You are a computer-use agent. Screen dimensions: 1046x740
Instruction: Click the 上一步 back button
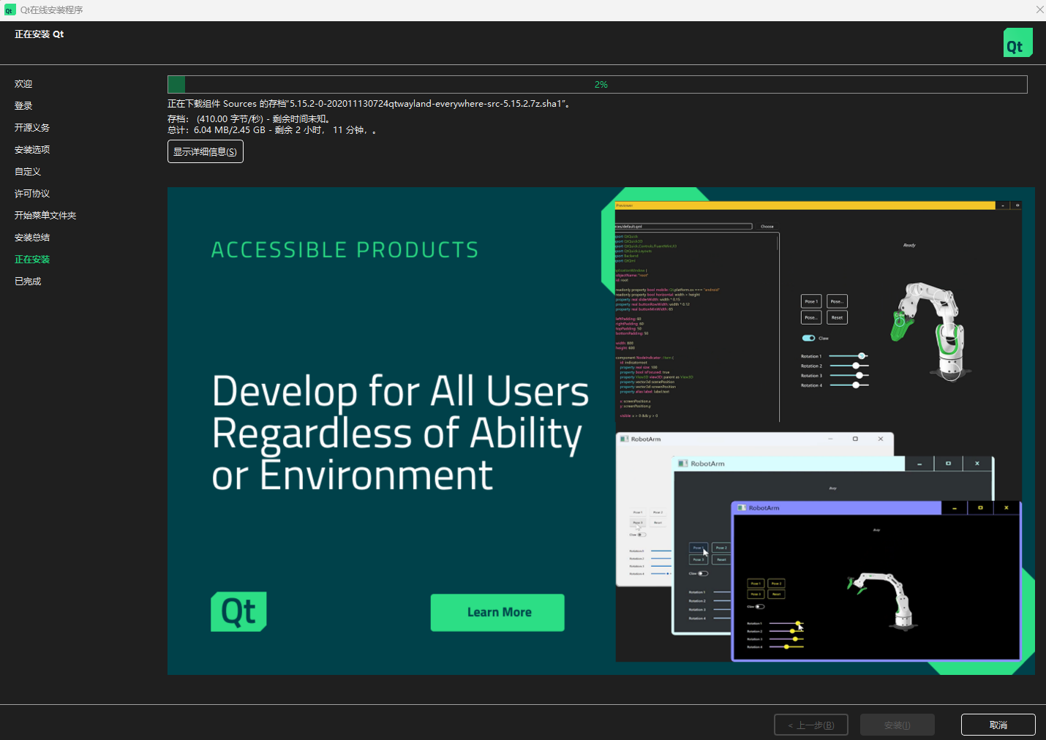(811, 725)
